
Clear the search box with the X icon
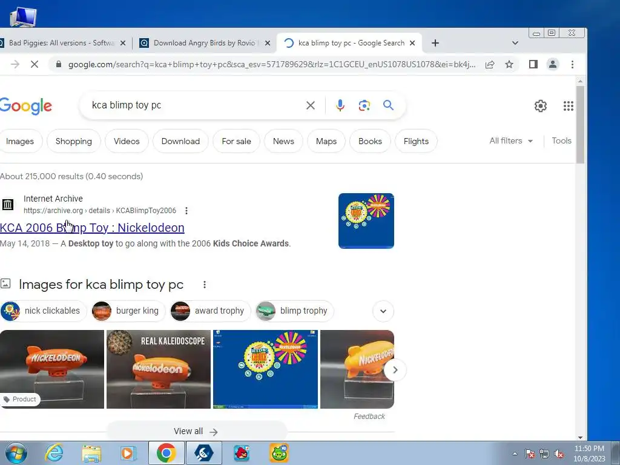311,105
